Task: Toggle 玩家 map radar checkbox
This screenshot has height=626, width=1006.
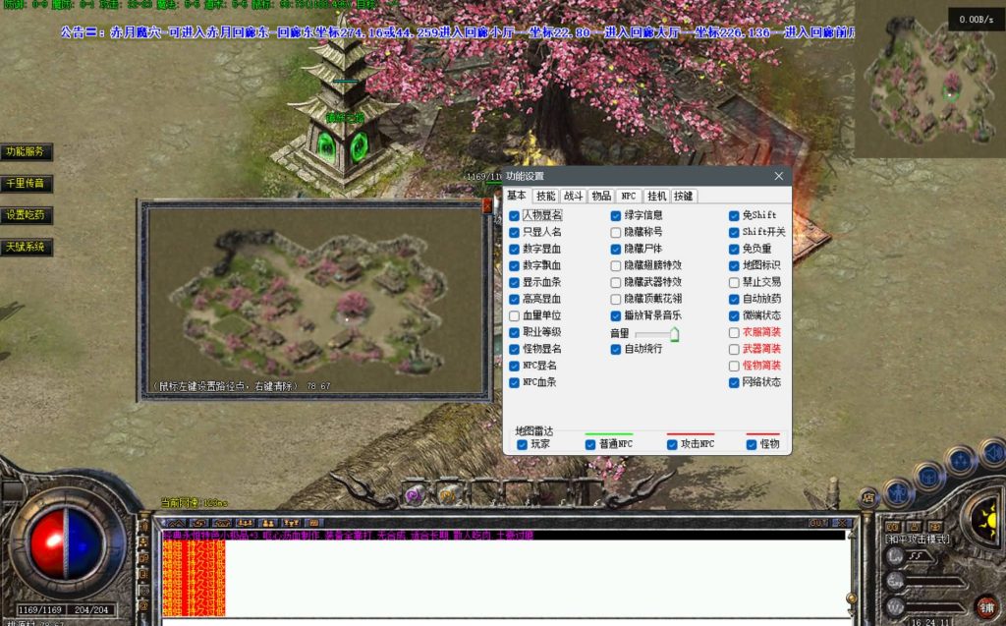Action: coord(522,444)
